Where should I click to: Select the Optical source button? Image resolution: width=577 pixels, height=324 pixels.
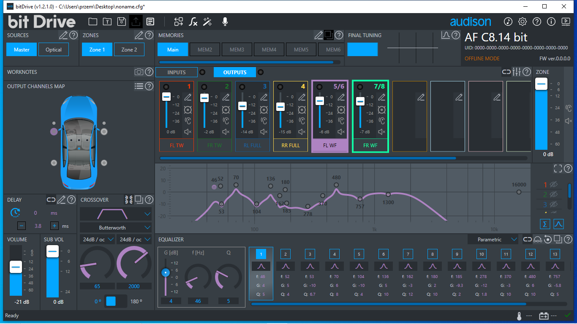(x=54, y=50)
